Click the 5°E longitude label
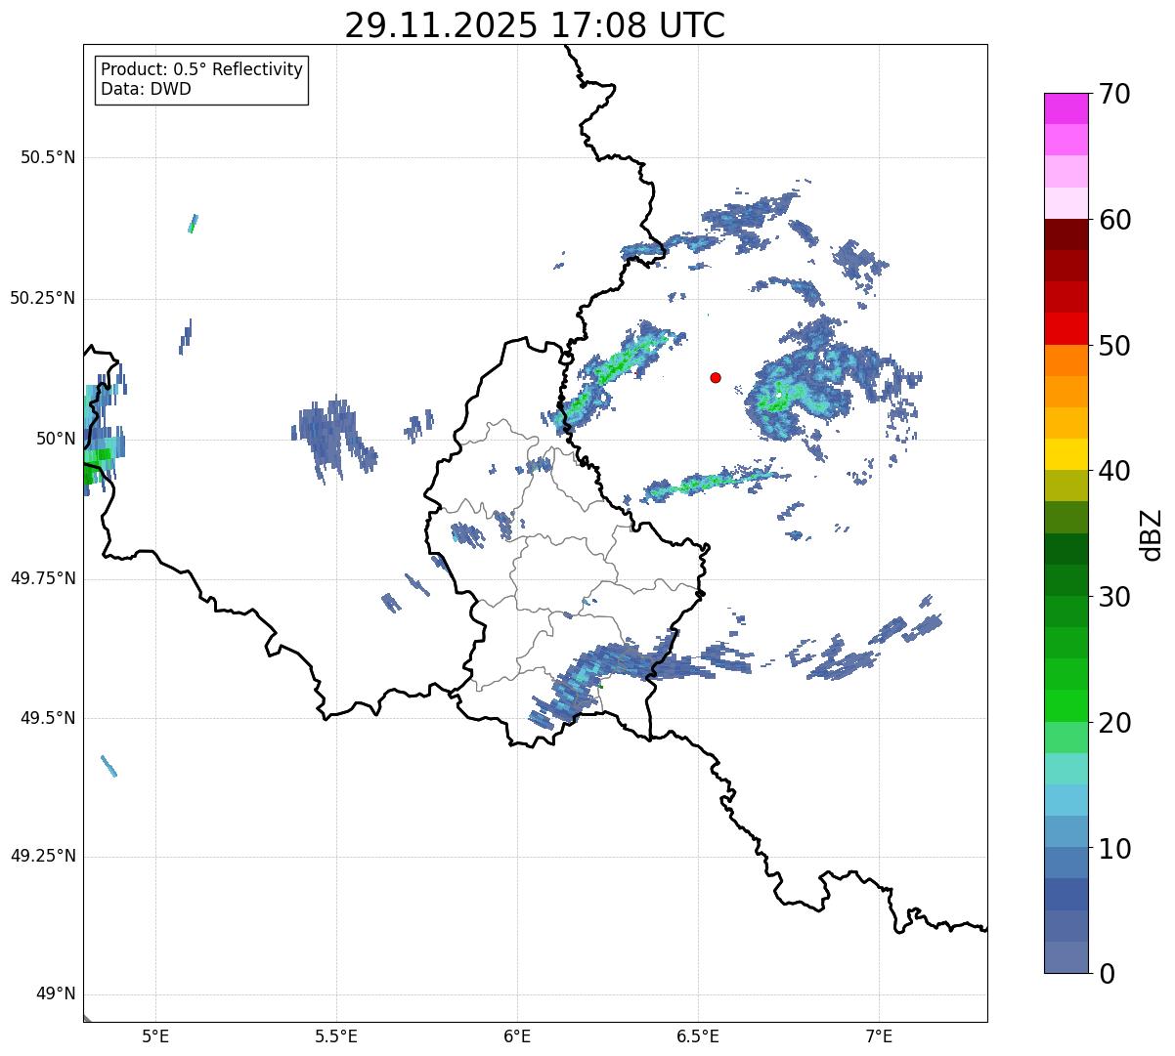The image size is (1175, 1056). click(x=155, y=1035)
